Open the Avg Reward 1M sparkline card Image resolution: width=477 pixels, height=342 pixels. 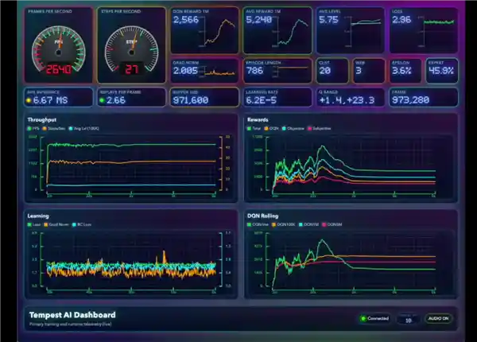coord(277,30)
